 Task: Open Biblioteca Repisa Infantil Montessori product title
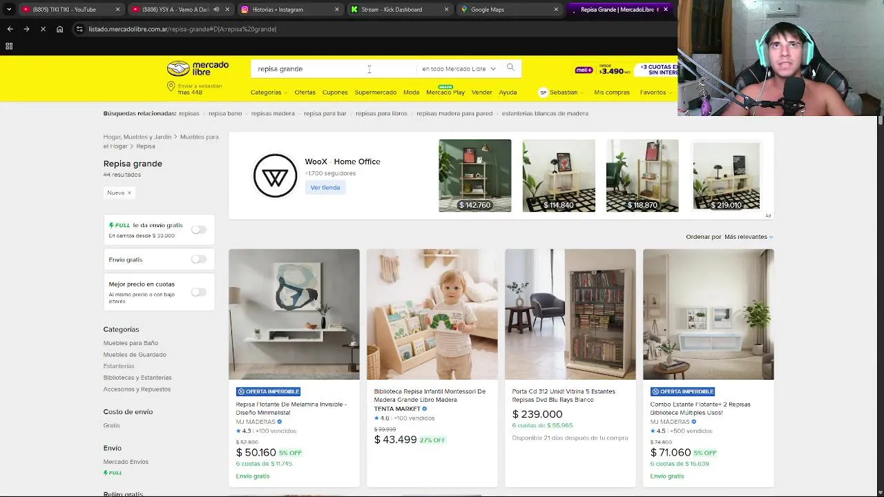coord(430,396)
